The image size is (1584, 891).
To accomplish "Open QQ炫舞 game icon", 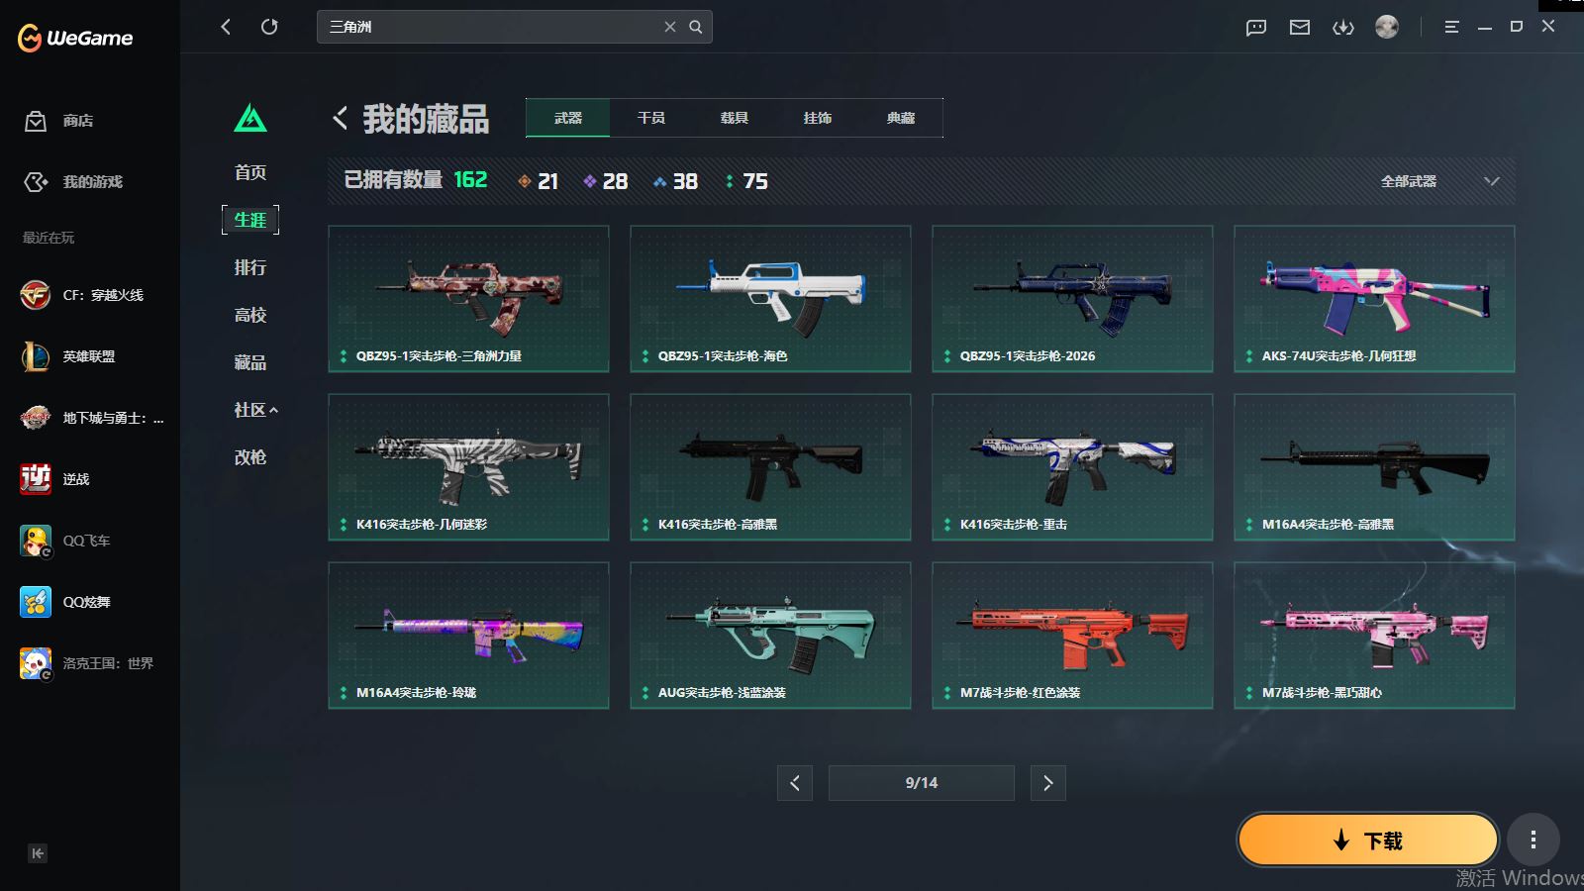I will (36, 602).
